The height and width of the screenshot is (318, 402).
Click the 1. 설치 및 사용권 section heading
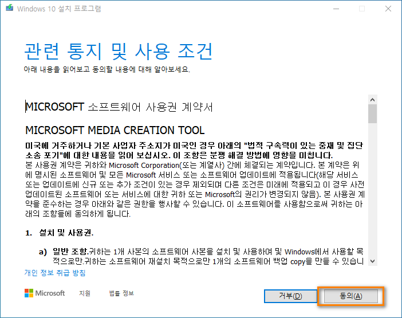59,233
